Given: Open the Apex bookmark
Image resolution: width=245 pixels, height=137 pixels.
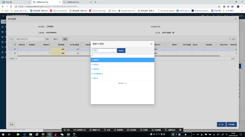Looking at the screenshot, I should pyautogui.click(x=5, y=11).
